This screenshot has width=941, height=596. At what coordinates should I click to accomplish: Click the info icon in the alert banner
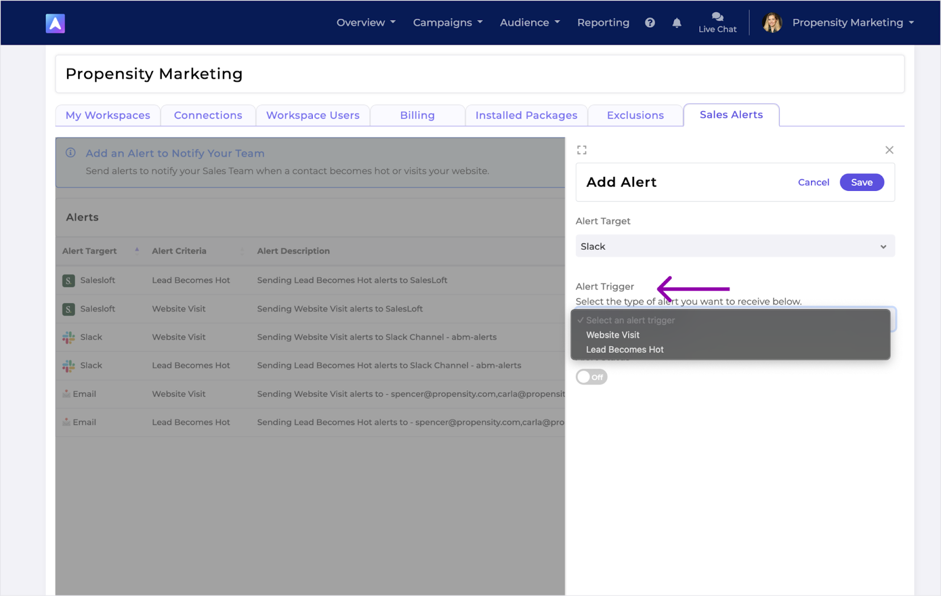(71, 153)
